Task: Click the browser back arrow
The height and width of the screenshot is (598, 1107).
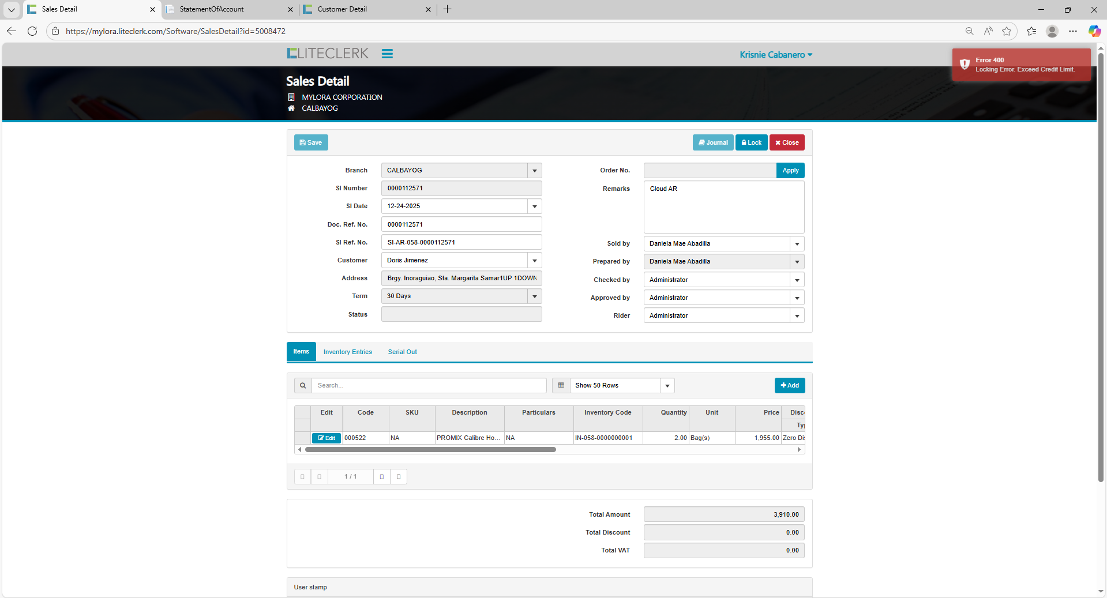Action: pyautogui.click(x=12, y=31)
